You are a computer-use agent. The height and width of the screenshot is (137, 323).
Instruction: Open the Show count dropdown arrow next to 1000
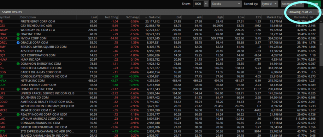206,4
